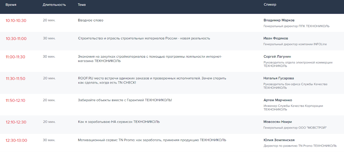344x152 pixels.
Task: Click 'Инженер Службы Качества Корпорации' subtitle
Action: (293, 108)
